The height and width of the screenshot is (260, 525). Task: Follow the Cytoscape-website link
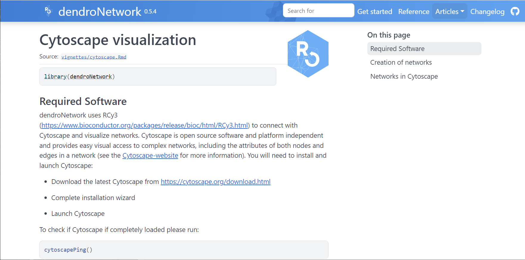tap(150, 155)
